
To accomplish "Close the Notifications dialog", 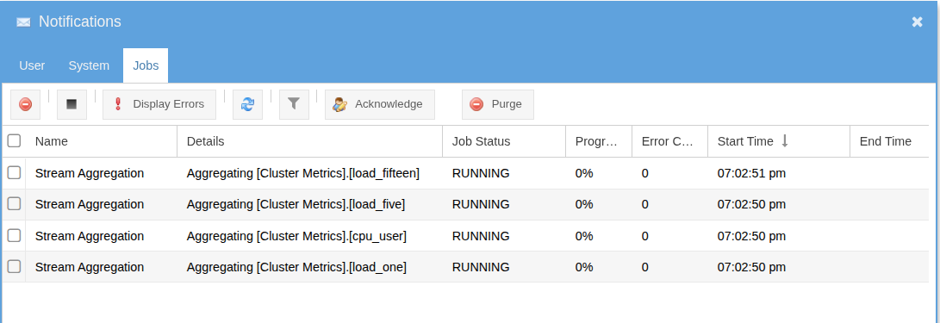I will [918, 22].
